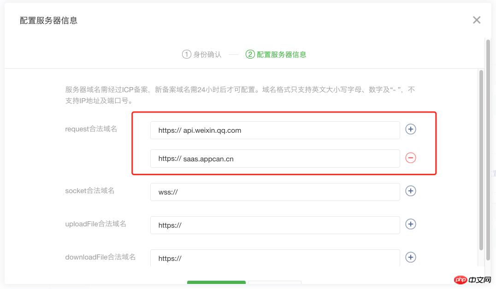Select the downloadFile https:// input field

[275, 258]
